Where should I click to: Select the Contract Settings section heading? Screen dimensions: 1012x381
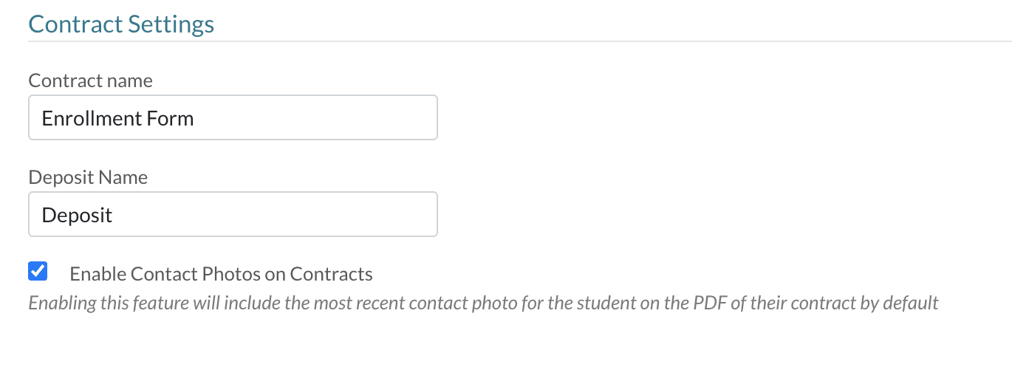tap(121, 24)
